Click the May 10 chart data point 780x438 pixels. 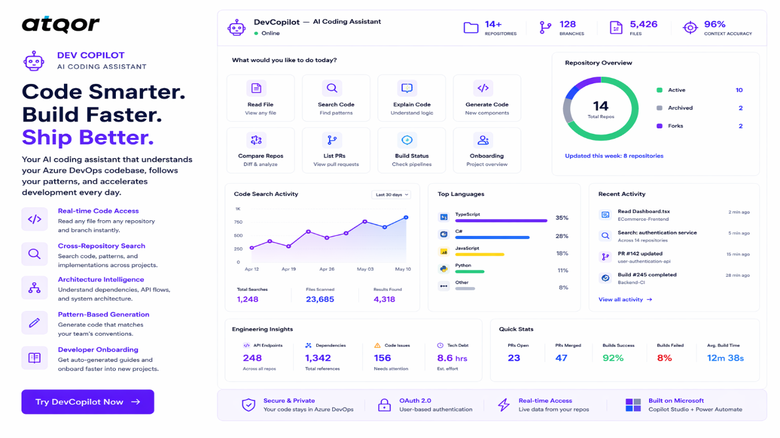[x=406, y=217]
